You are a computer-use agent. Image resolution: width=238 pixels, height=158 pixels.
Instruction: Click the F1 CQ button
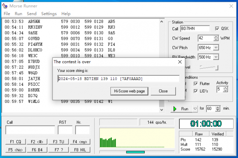pyautogui.click(x=16, y=142)
